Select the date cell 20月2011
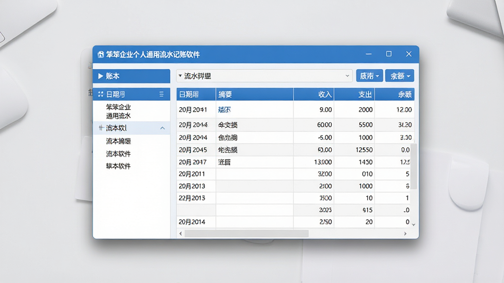 click(196, 174)
